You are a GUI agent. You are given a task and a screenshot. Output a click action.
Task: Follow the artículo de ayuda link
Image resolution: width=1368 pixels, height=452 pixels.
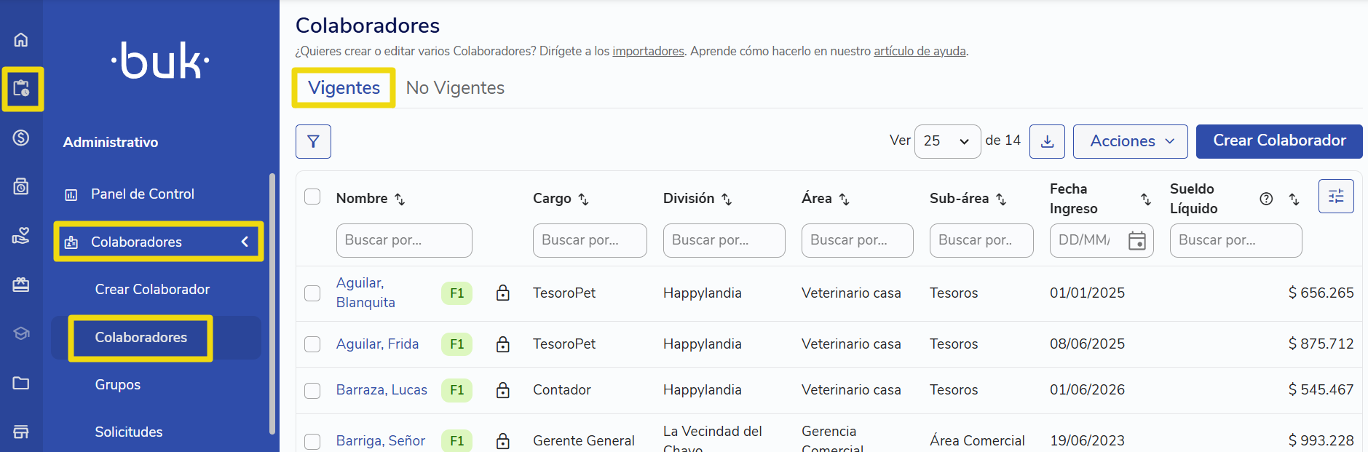(x=920, y=51)
